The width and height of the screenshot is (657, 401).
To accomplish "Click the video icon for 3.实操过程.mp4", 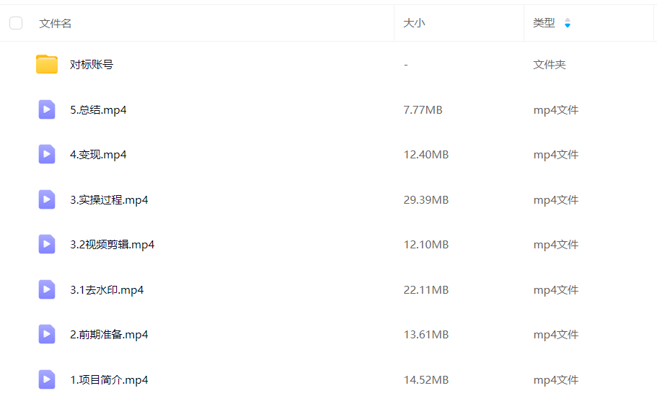I will pos(47,199).
